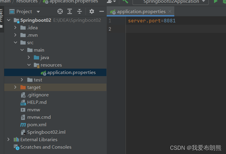Select the src folder row
Image resolution: width=226 pixels, height=154 pixels.
(x=55, y=42)
